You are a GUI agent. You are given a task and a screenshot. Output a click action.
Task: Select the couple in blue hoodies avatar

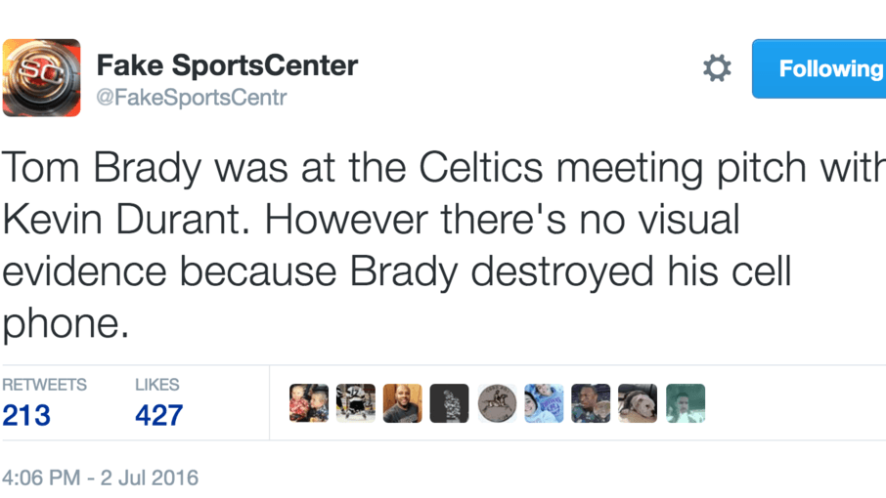[x=544, y=403]
